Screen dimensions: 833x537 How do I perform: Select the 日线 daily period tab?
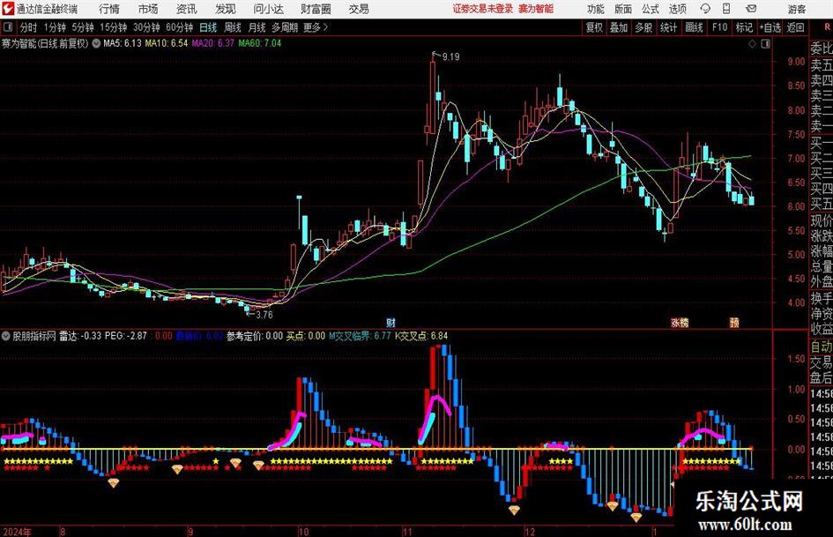coord(208,27)
